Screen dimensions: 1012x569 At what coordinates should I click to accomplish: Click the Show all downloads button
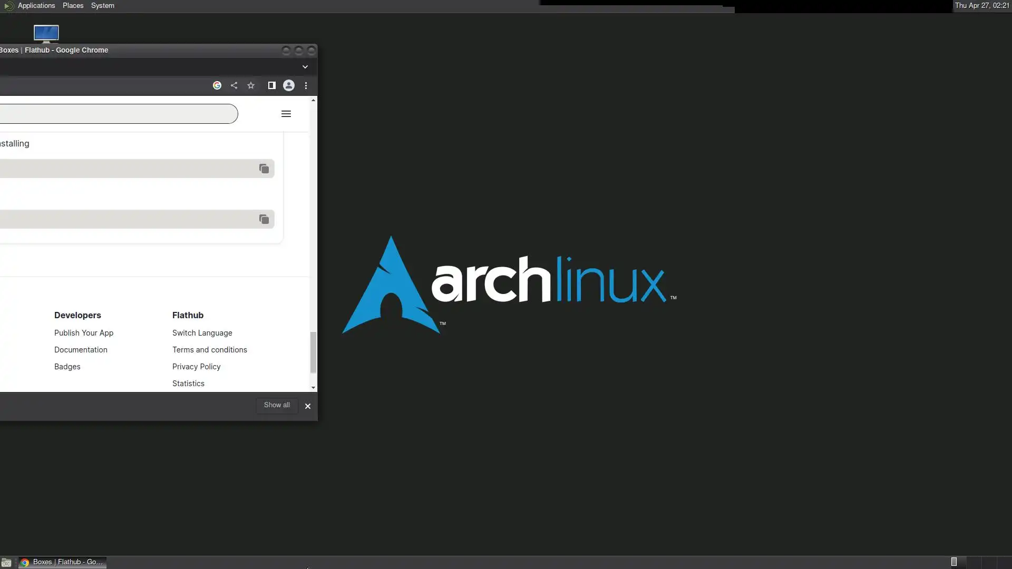(x=277, y=405)
